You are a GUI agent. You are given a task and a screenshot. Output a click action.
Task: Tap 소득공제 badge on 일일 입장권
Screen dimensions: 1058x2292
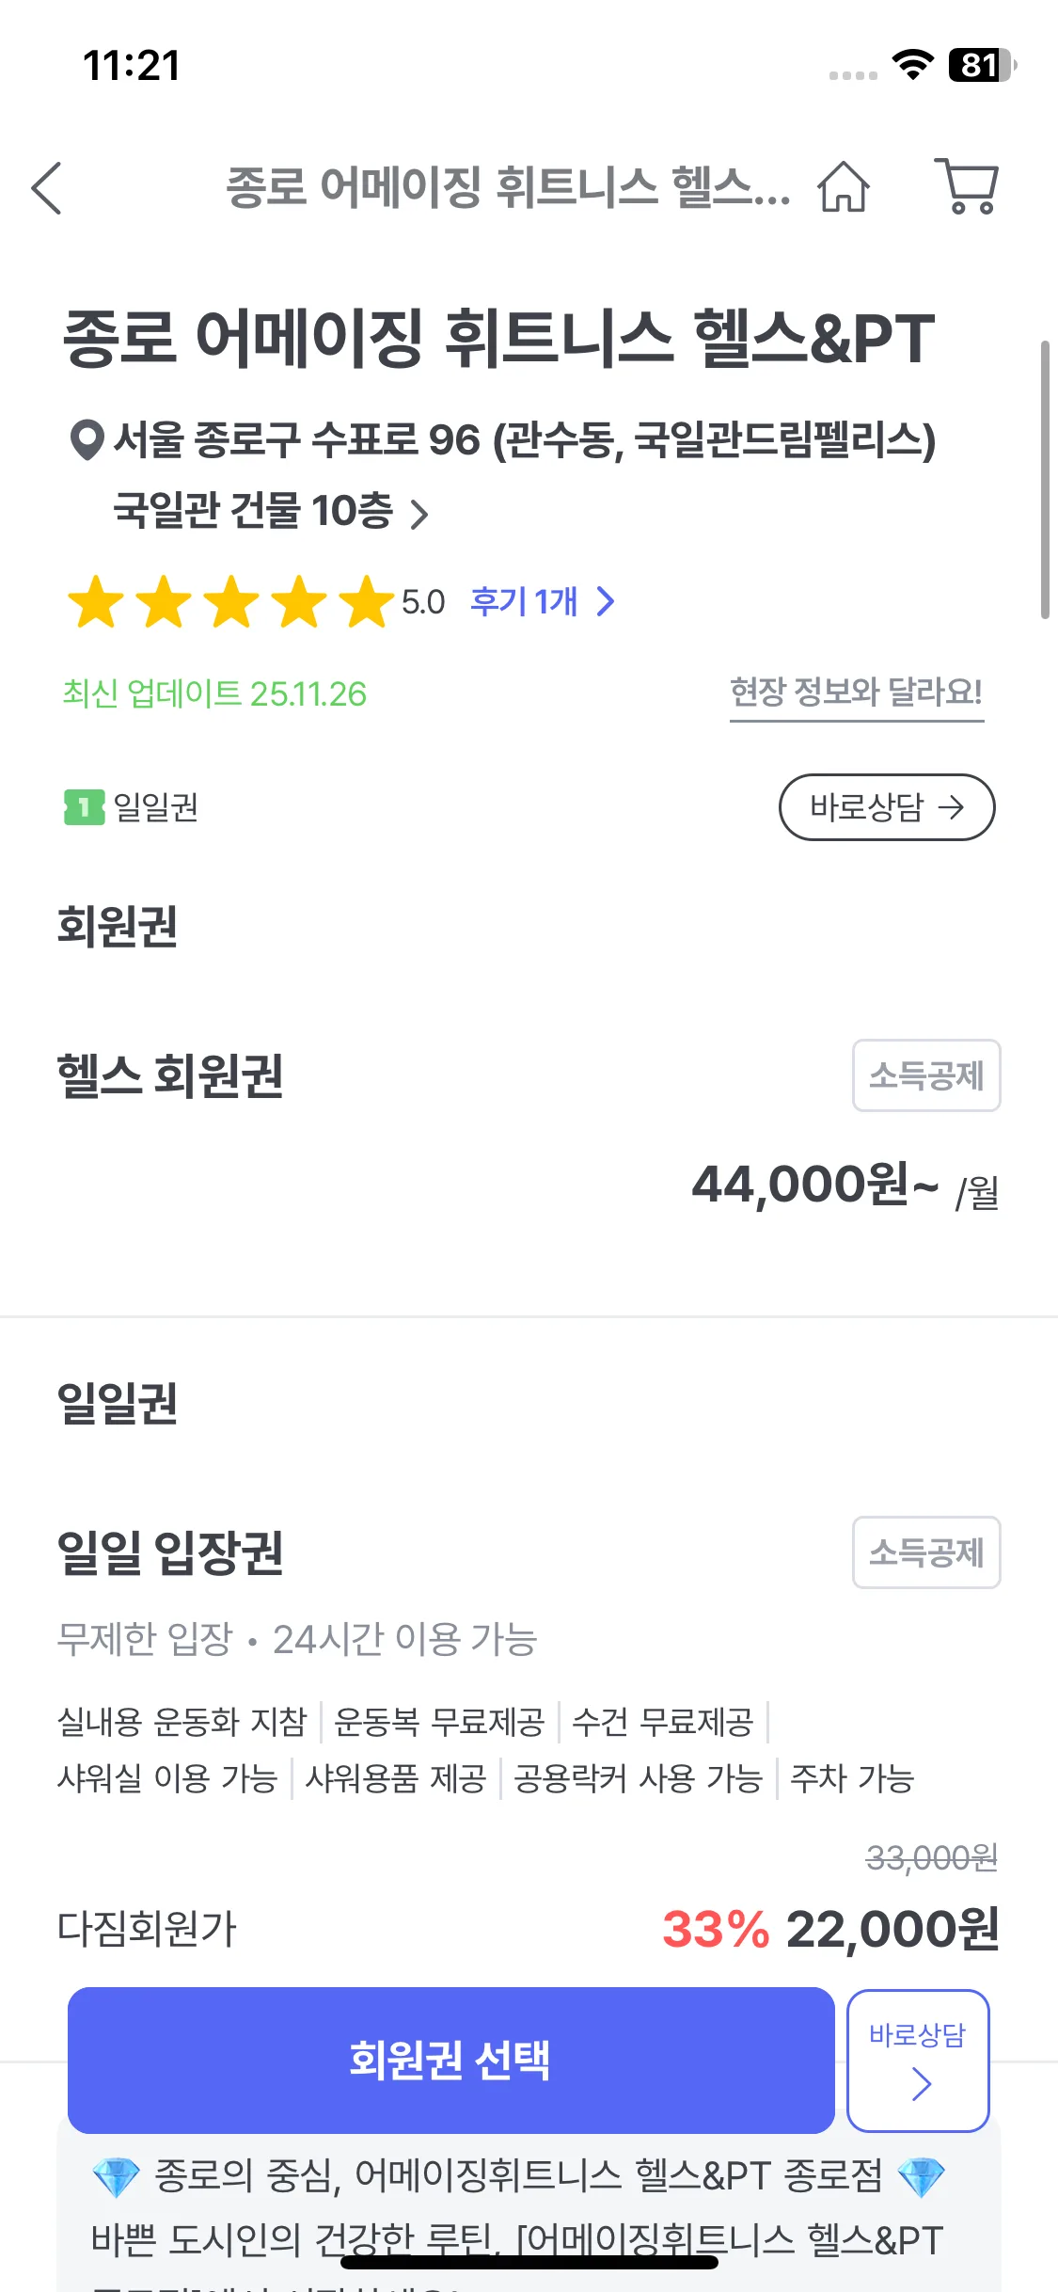[x=925, y=1552]
